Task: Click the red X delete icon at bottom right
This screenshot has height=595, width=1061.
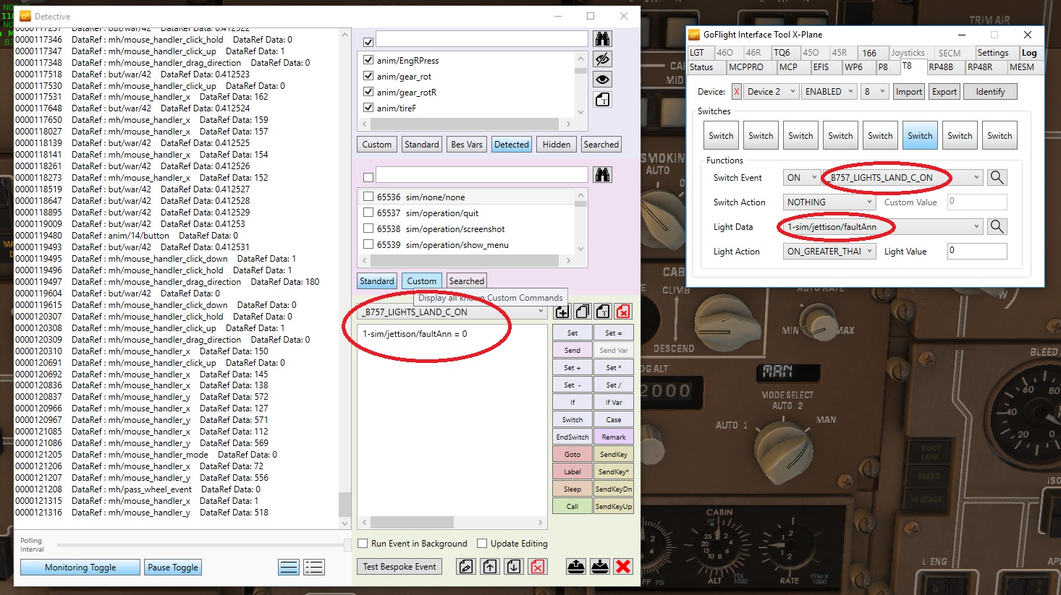Action: tap(623, 567)
